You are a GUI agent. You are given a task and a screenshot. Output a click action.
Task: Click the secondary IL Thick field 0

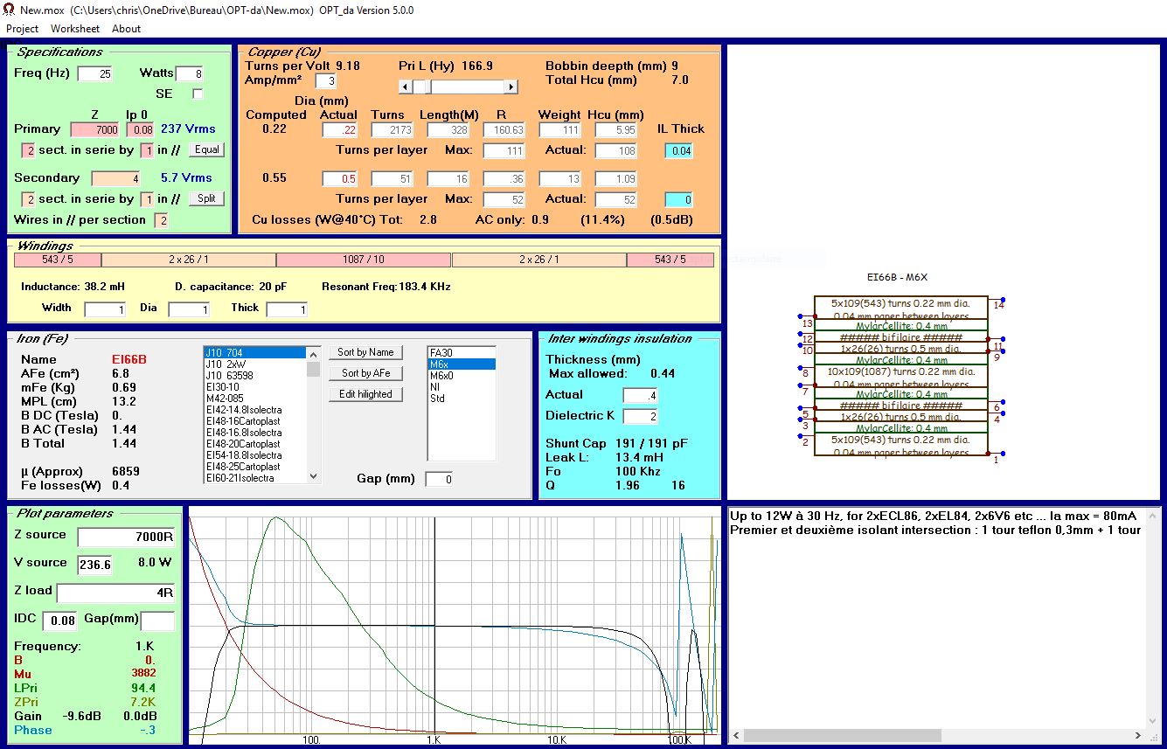coord(678,199)
